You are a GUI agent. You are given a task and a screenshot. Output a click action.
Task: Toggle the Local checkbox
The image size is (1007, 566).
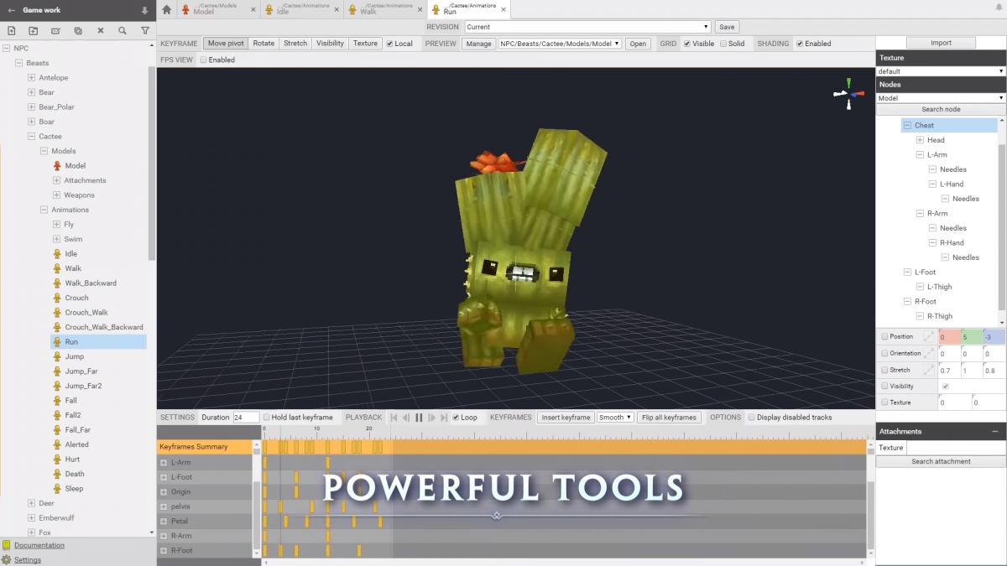tap(390, 44)
